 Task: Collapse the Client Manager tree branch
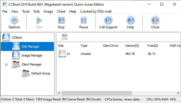pos(6,64)
